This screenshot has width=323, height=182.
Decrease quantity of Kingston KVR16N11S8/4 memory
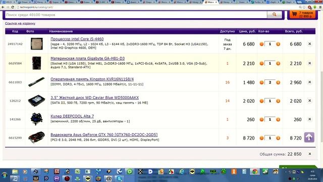(x=261, y=82)
